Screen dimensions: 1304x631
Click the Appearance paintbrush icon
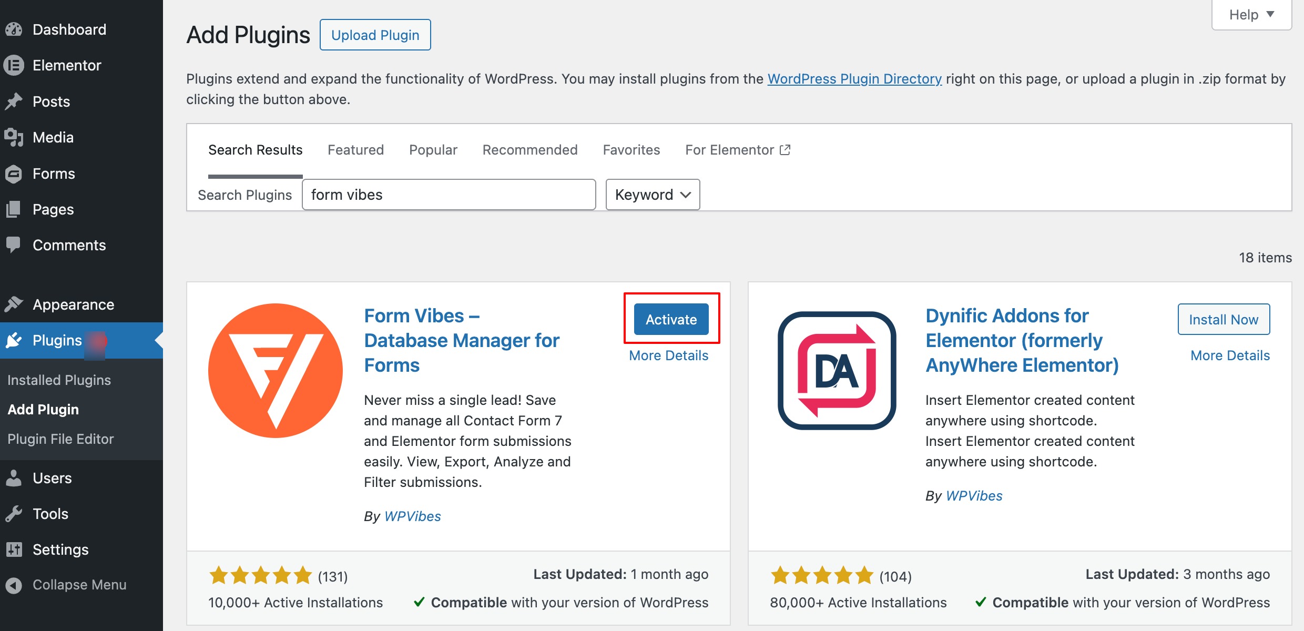[x=14, y=304]
